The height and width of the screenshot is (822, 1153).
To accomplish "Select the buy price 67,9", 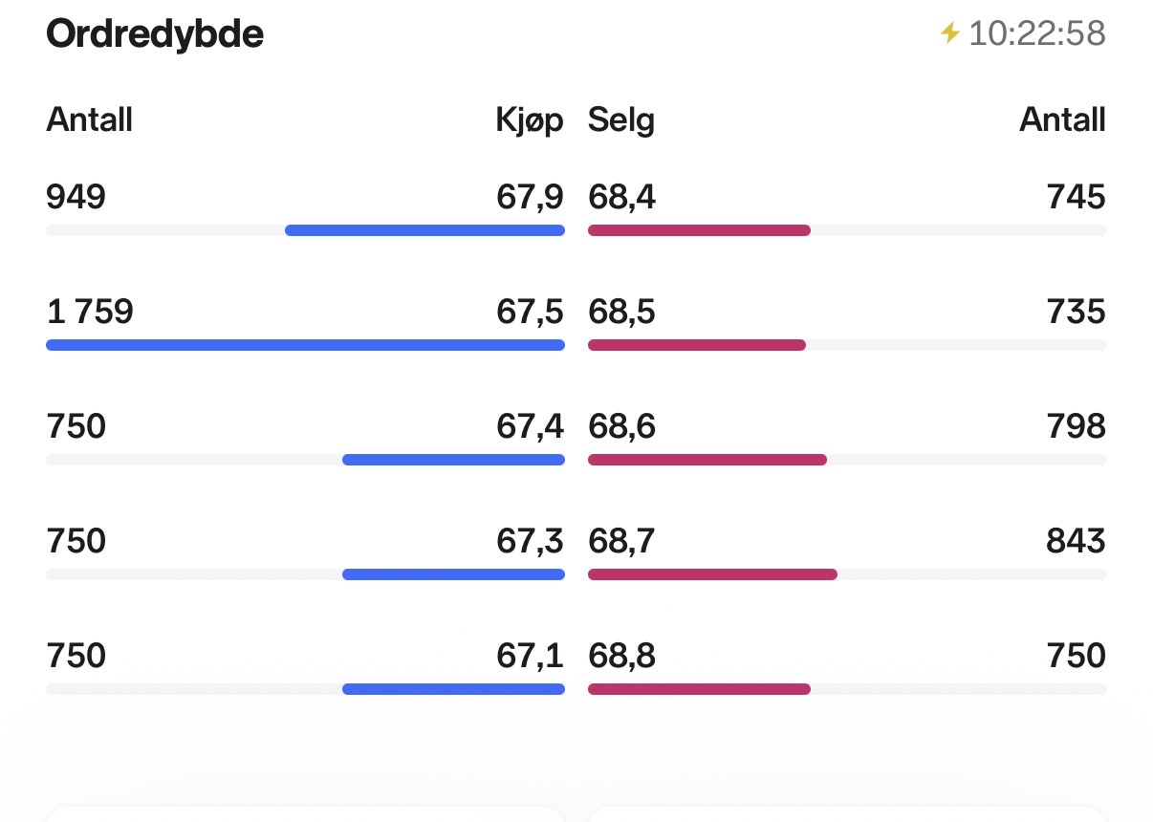I will point(530,198).
